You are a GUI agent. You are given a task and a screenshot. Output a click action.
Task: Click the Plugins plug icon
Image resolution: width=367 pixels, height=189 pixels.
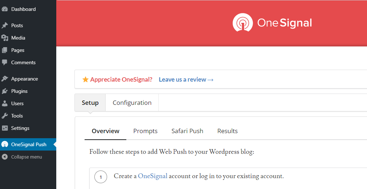(5, 91)
